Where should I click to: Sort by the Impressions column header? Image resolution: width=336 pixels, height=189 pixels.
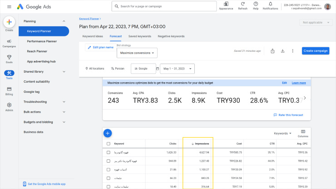click(x=200, y=144)
